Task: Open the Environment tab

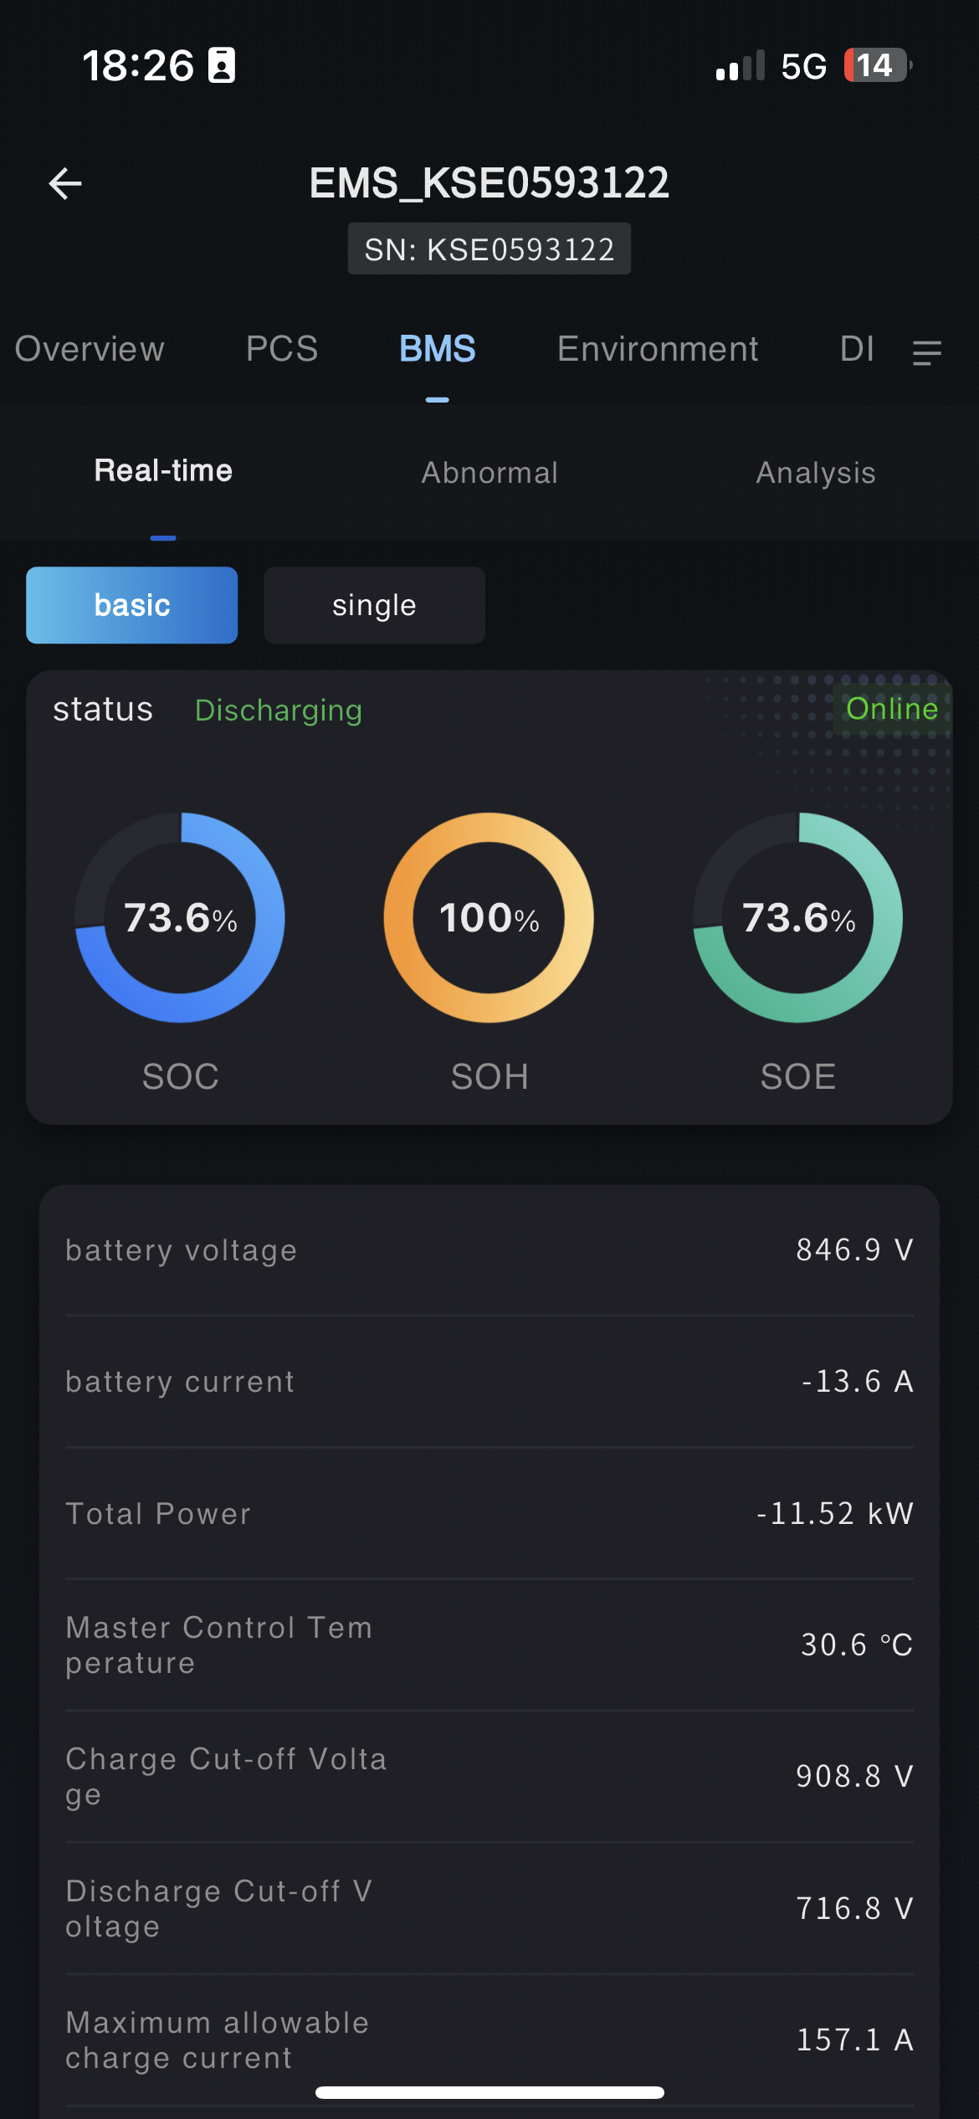Action: 658,349
